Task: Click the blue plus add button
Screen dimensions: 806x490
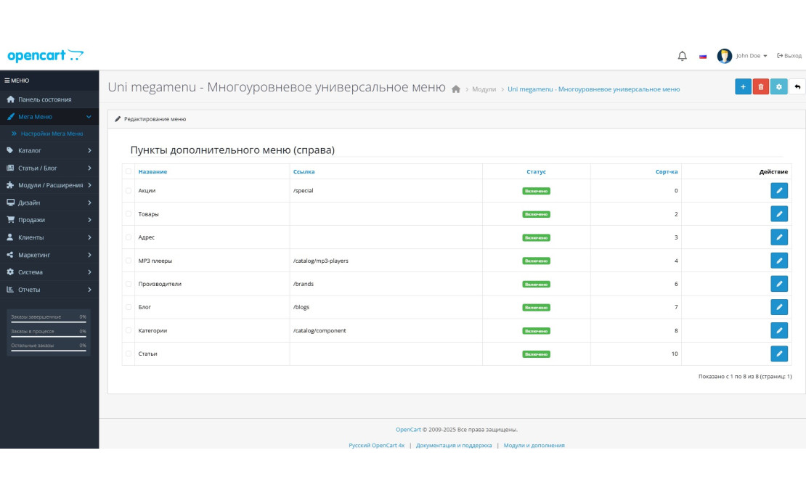Action: (743, 87)
